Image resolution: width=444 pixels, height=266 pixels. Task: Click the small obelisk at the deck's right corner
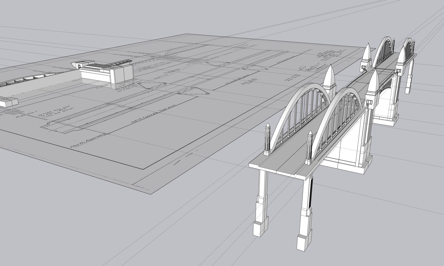[x=309, y=148]
